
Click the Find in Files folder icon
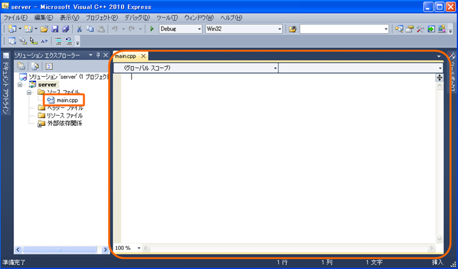point(293,29)
